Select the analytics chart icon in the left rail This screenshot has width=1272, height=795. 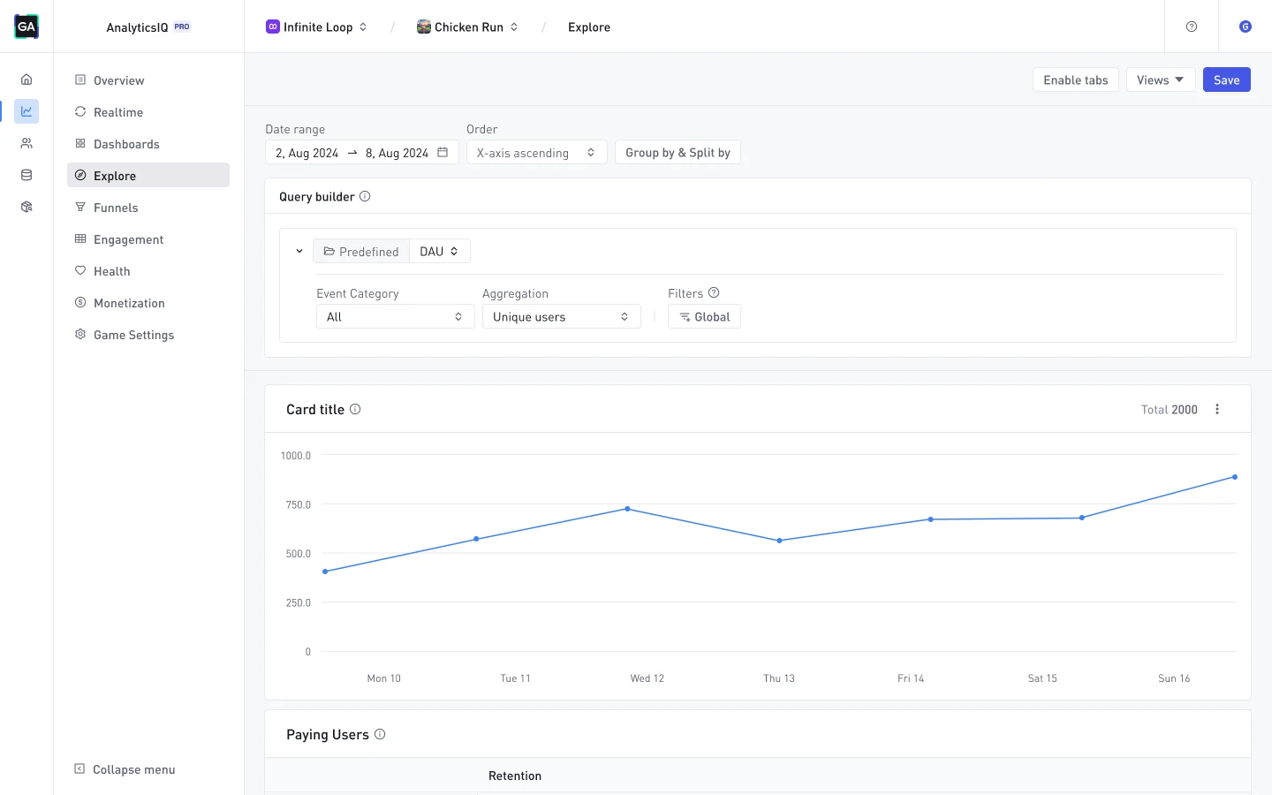(x=26, y=111)
